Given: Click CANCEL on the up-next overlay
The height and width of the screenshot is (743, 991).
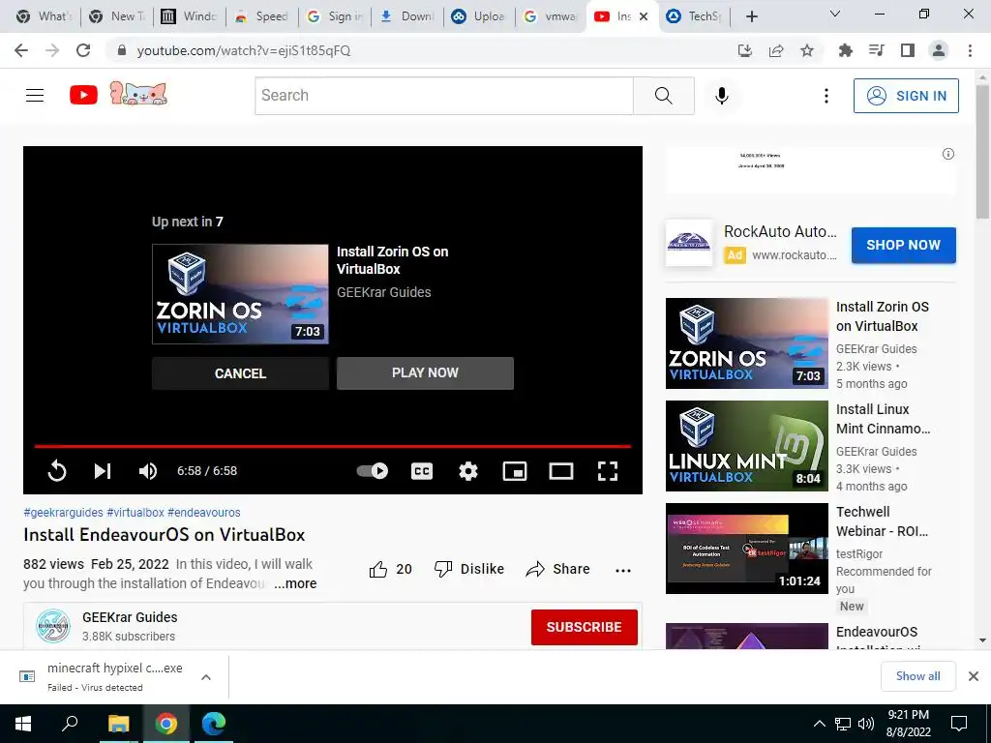Looking at the screenshot, I should (x=240, y=373).
